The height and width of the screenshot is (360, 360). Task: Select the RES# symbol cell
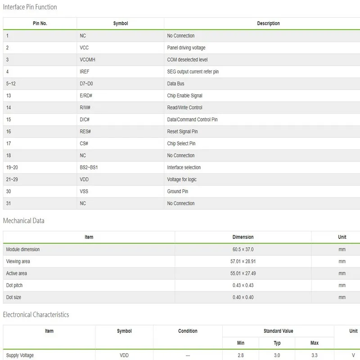85,131
